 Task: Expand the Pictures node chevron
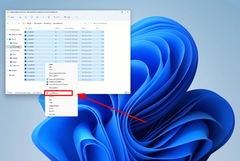(x=8, y=58)
